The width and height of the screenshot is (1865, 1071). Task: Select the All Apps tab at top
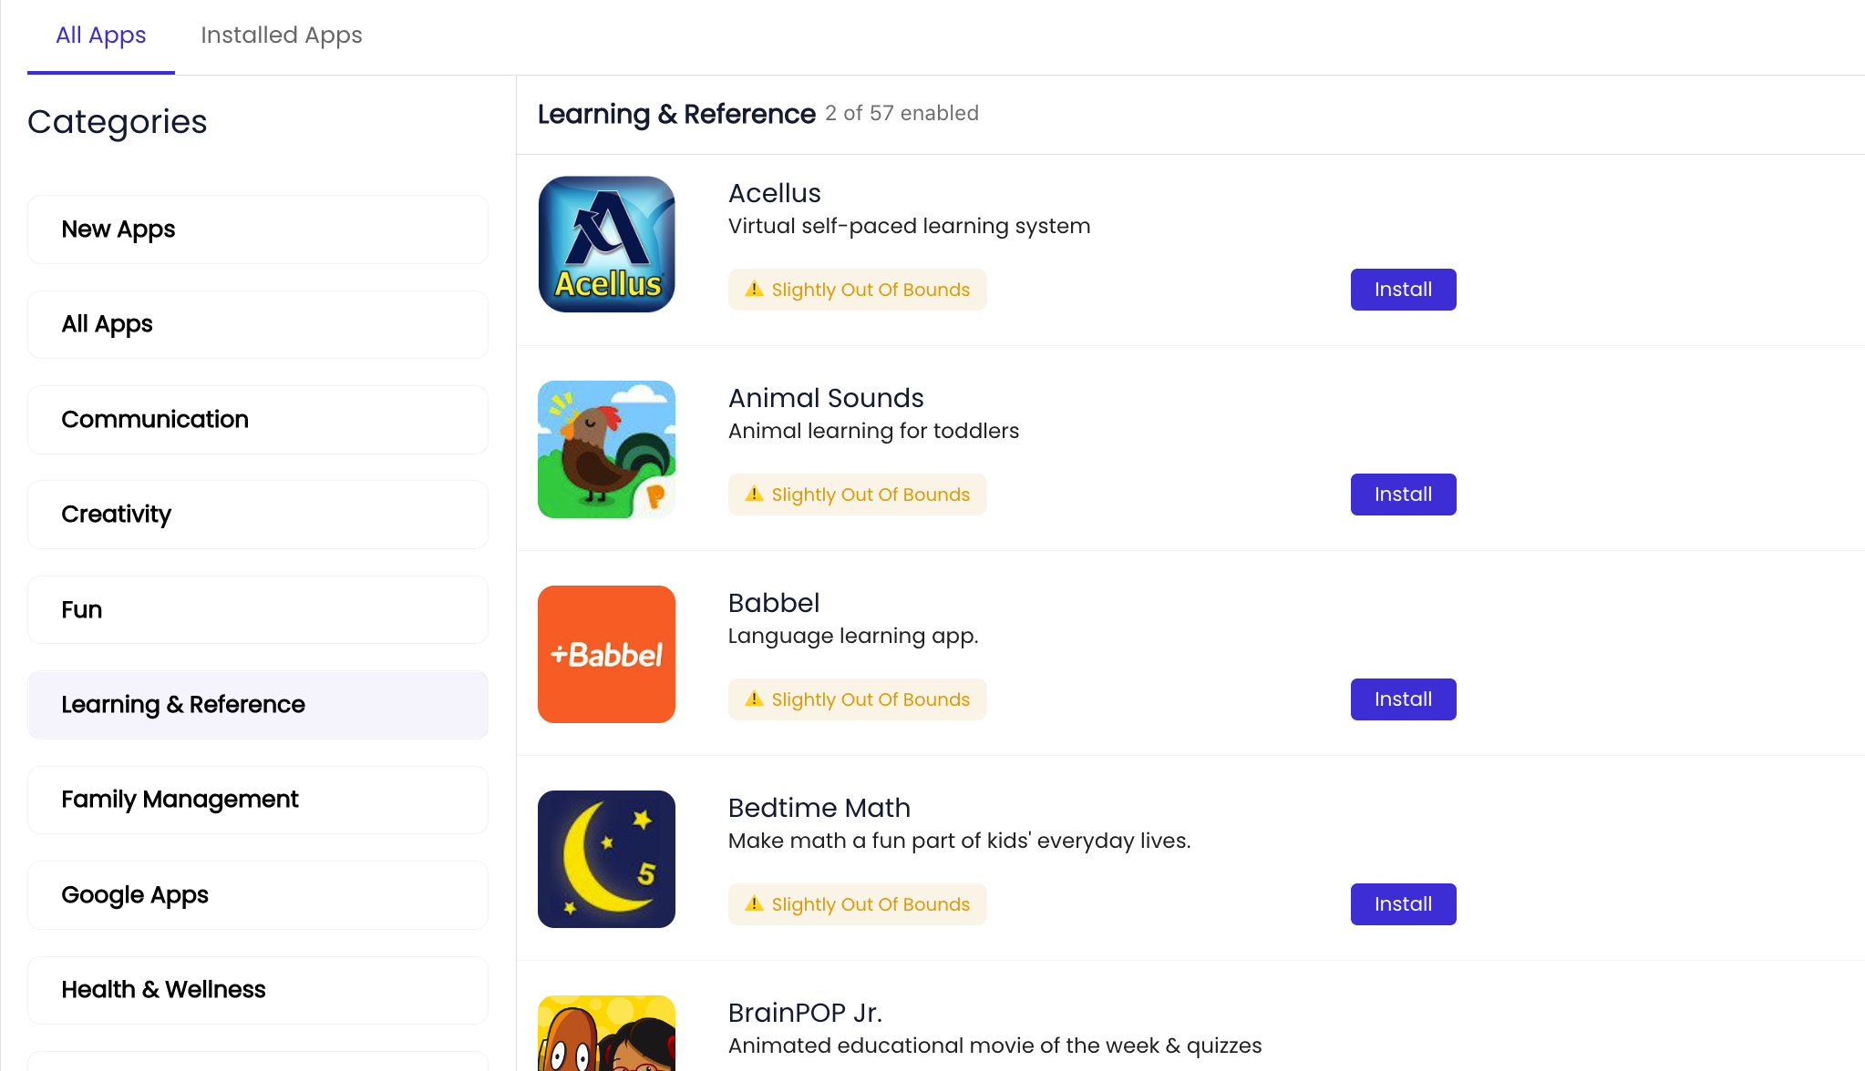(100, 36)
